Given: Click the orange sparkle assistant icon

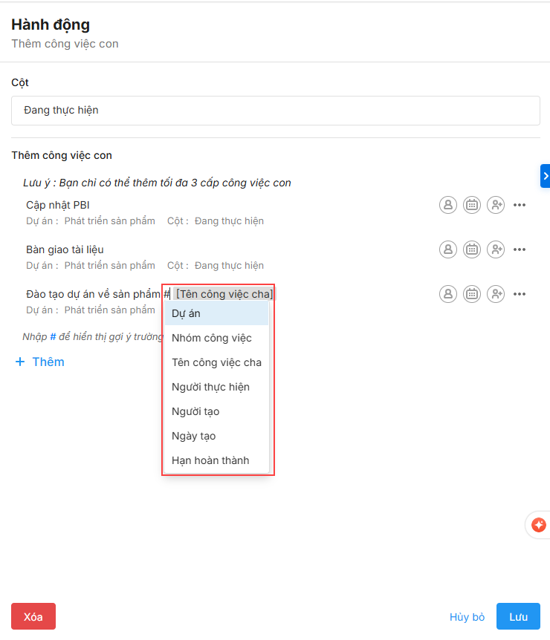Looking at the screenshot, I should point(538,525).
